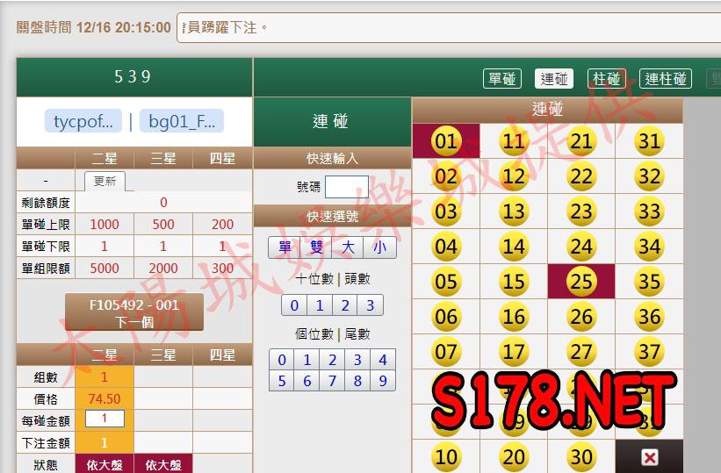Click F105492 - 001 下一個 button

pyautogui.click(x=134, y=312)
